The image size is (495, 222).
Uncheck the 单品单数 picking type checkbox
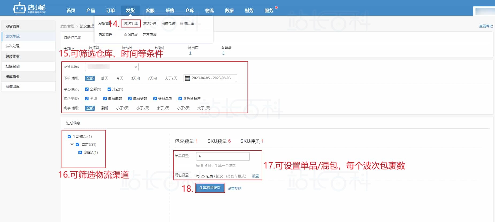click(105, 98)
